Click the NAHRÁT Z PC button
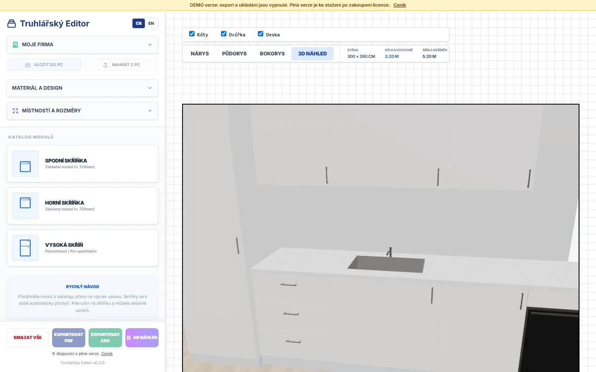596x372 pixels. (x=121, y=65)
